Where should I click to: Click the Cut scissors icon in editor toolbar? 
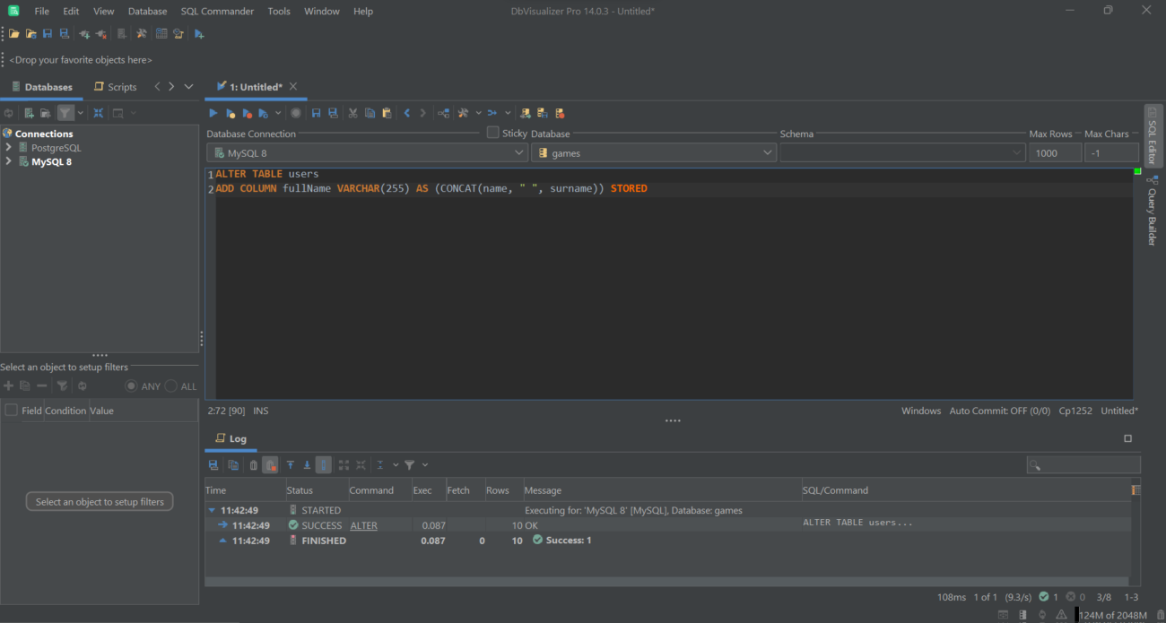[352, 113]
